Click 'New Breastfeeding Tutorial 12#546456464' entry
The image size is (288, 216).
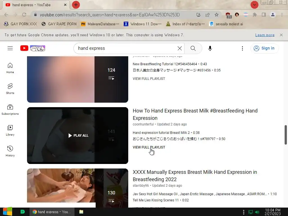tap(170, 64)
